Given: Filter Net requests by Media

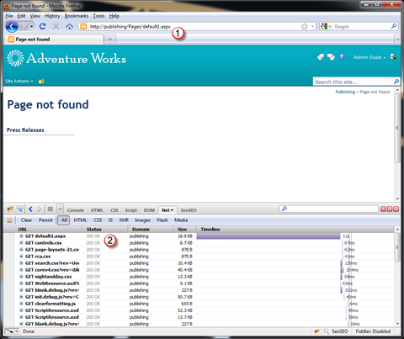Looking at the screenshot, I should click(181, 220).
